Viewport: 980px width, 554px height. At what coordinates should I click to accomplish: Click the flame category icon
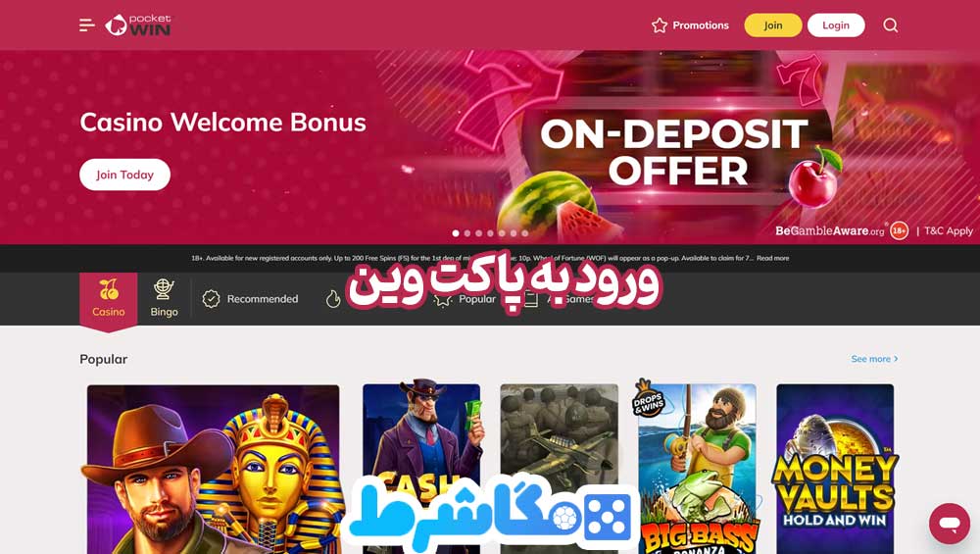pos(333,299)
